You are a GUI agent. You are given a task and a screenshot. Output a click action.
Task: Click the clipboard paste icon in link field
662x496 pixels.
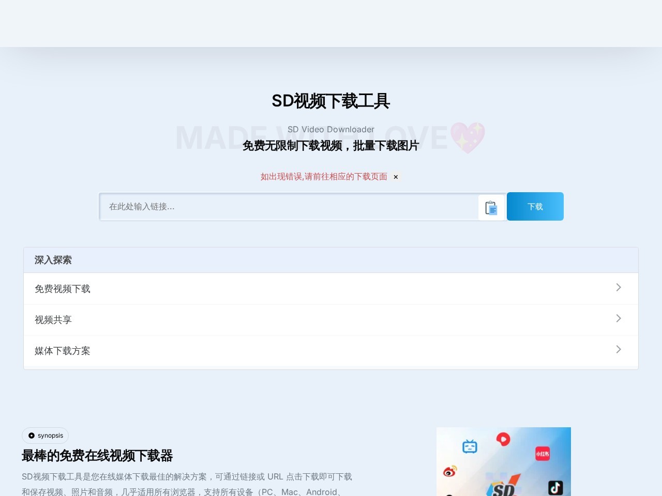[491, 208]
